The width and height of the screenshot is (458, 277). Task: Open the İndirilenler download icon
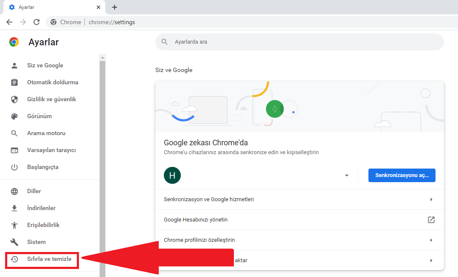(14, 208)
